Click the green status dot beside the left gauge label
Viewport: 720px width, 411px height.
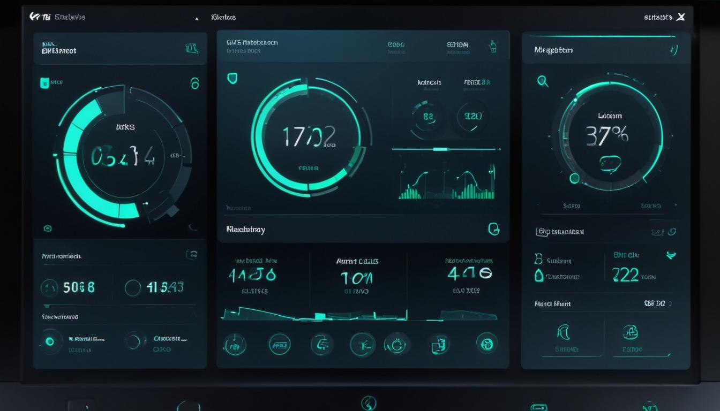44,82
